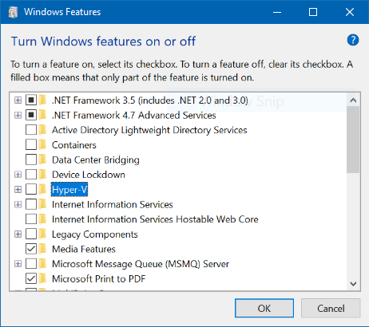Select the '.NET Framework 4.7 Advanced Services' label
The image size is (369, 327).
[x=134, y=115]
